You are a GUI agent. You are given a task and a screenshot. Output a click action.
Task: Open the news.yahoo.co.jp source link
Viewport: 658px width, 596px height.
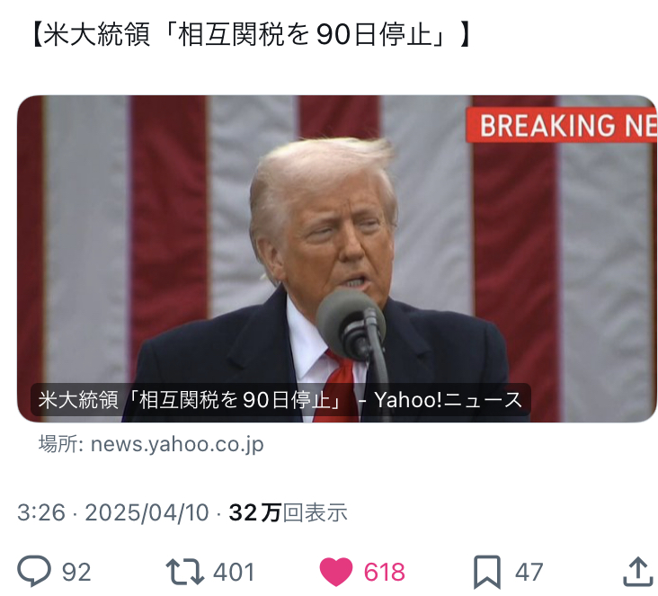click(x=177, y=444)
